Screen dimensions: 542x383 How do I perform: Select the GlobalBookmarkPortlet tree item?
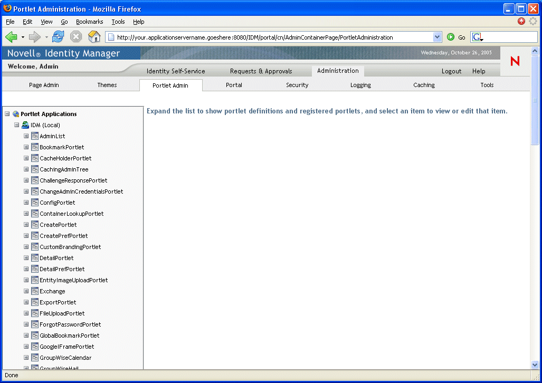tap(70, 336)
